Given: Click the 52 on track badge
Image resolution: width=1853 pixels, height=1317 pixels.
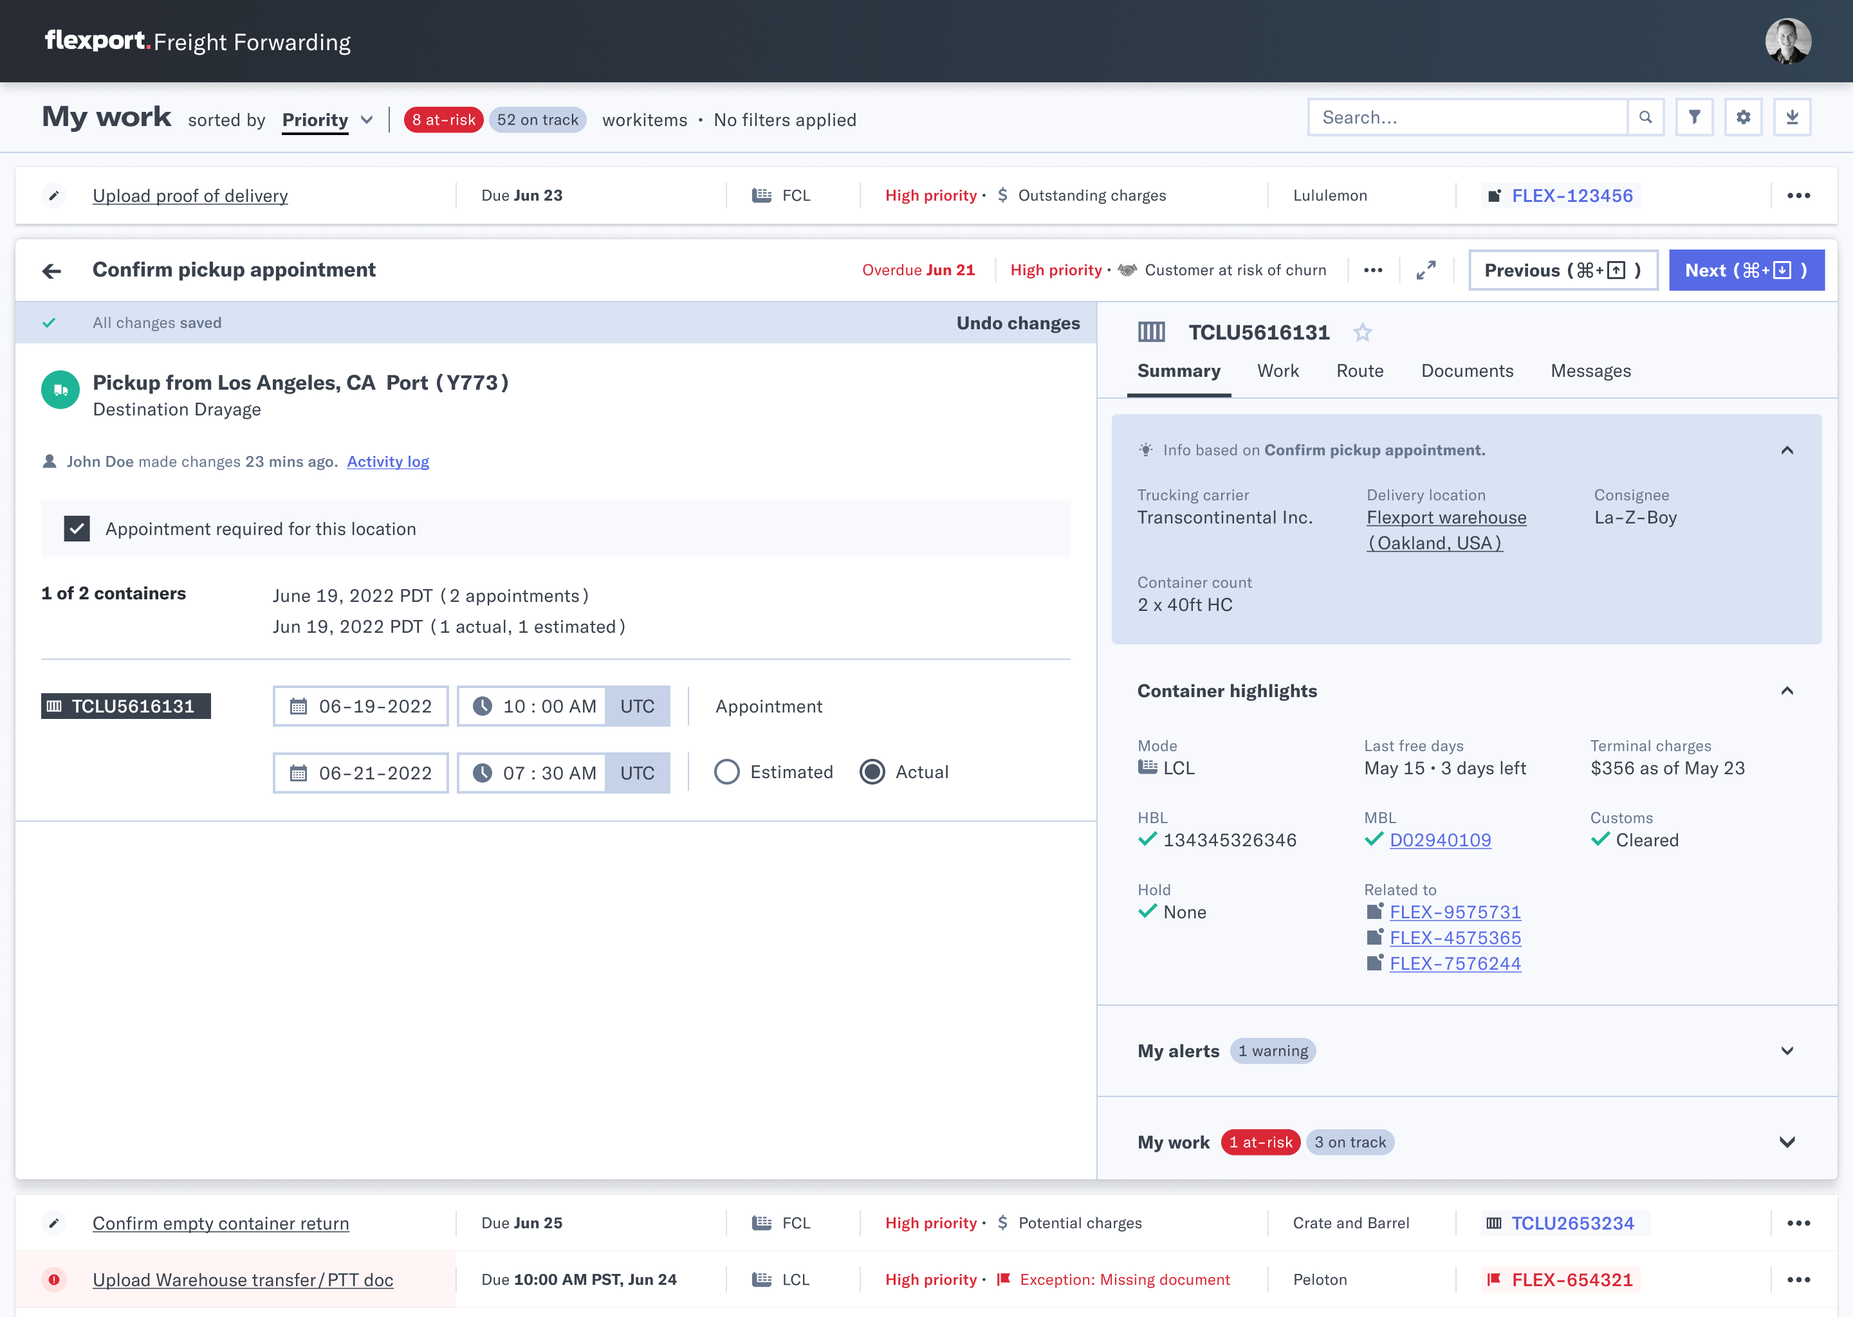Looking at the screenshot, I should coord(538,120).
